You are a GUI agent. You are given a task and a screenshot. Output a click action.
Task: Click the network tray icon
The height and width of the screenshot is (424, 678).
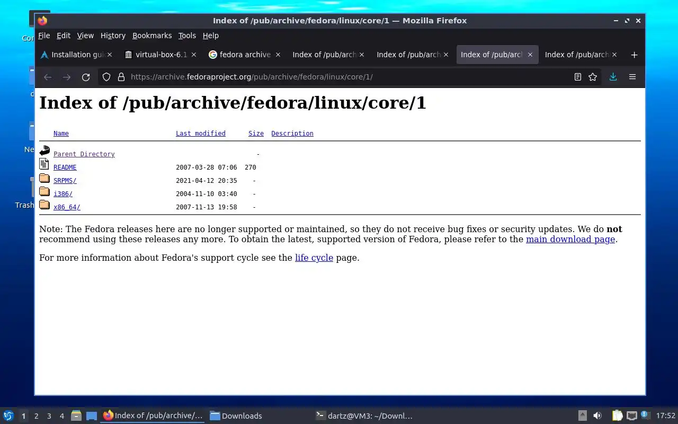coord(631,416)
